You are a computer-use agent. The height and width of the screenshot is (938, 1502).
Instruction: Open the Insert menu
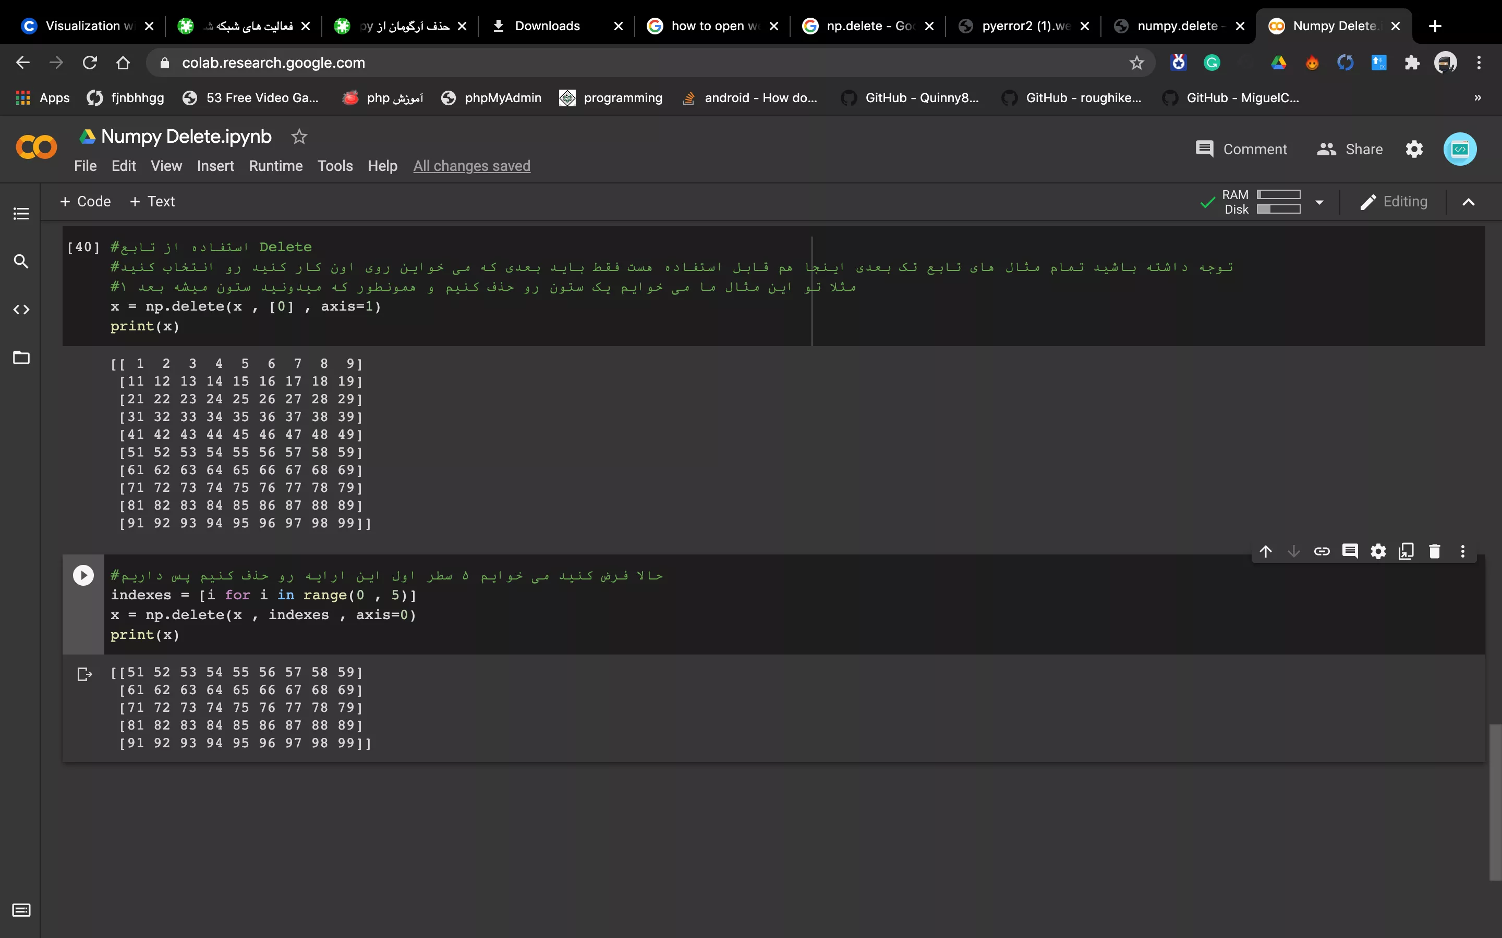[x=215, y=166]
